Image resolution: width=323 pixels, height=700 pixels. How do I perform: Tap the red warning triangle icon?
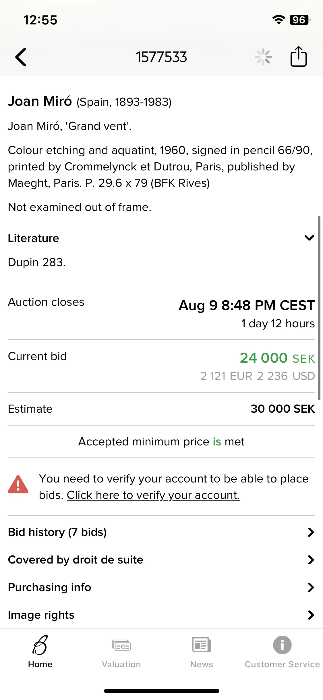(x=18, y=484)
